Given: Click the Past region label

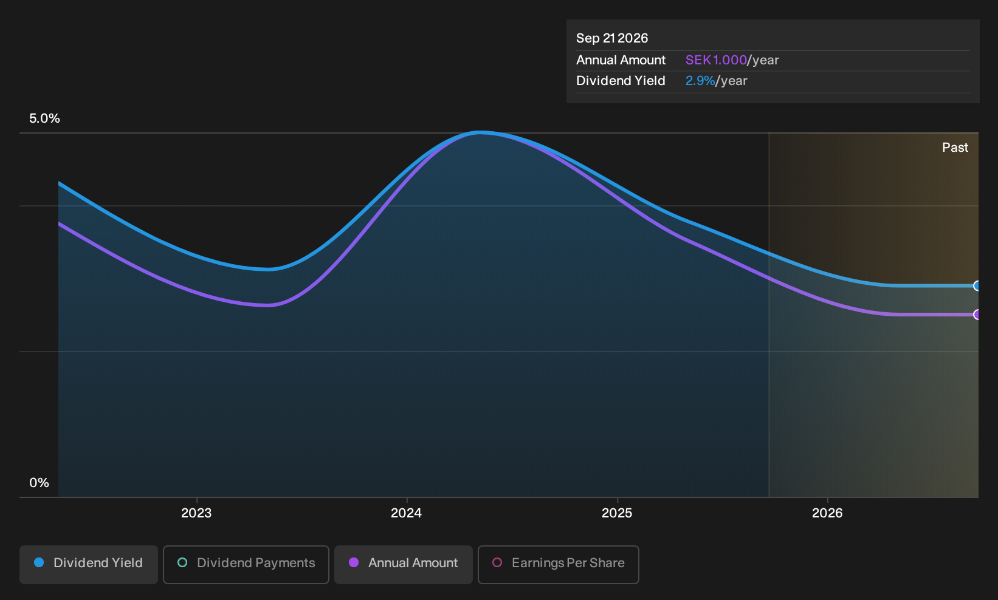Looking at the screenshot, I should coord(955,148).
